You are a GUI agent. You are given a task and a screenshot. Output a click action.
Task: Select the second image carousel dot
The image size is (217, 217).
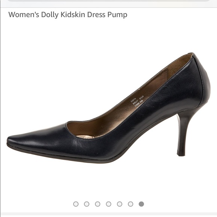point(87,204)
